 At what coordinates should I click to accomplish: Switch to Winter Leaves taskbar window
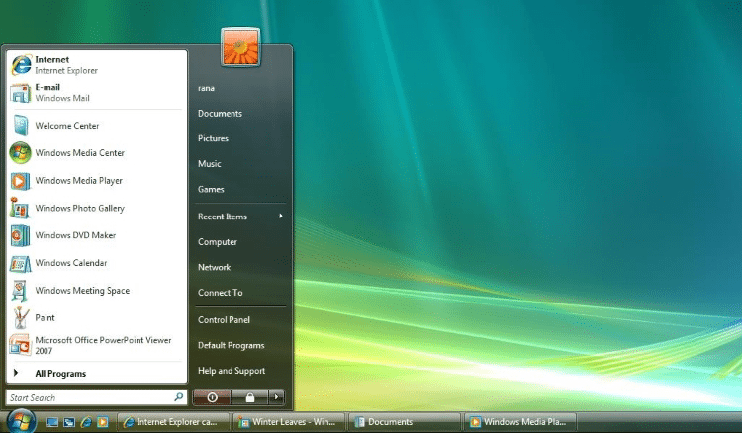coord(288,422)
